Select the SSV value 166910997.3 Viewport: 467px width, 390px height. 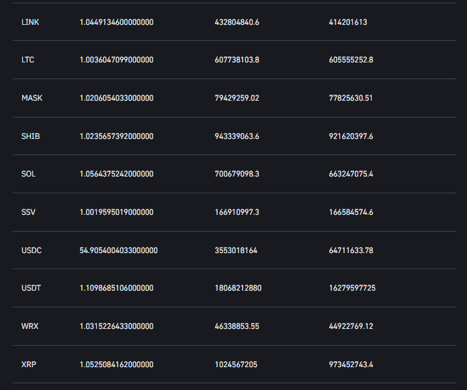(237, 212)
